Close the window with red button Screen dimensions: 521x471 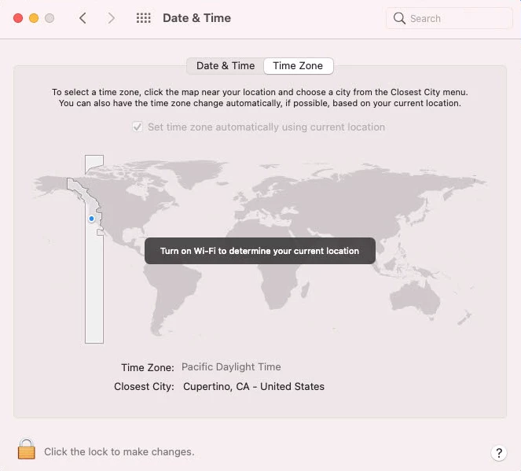(18, 18)
